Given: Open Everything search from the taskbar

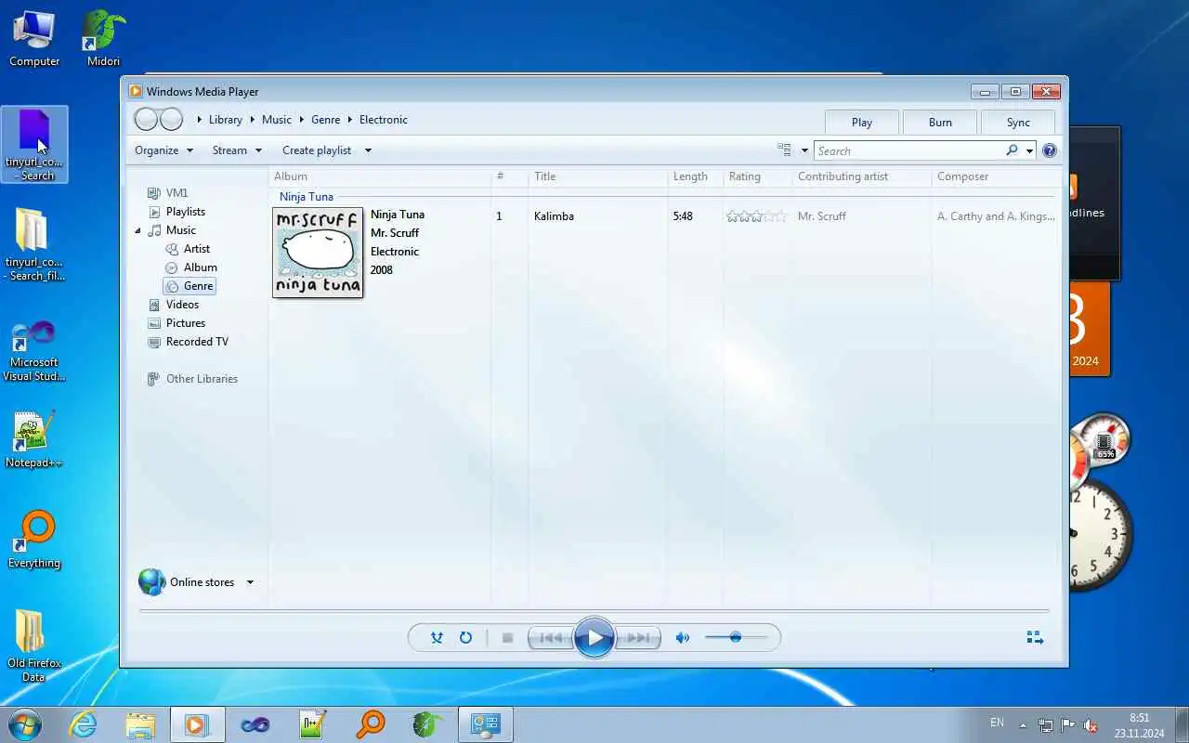Looking at the screenshot, I should click(x=370, y=724).
